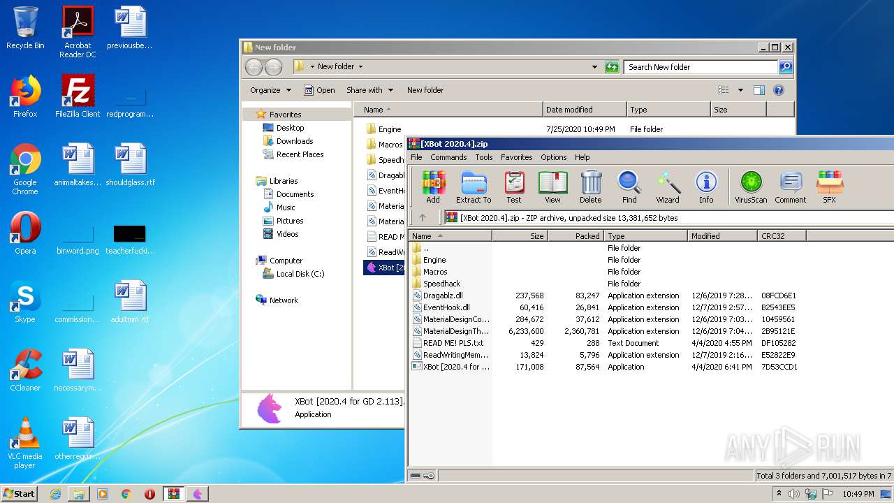Open the Share with dropdown
894x503 pixels.
(370, 90)
